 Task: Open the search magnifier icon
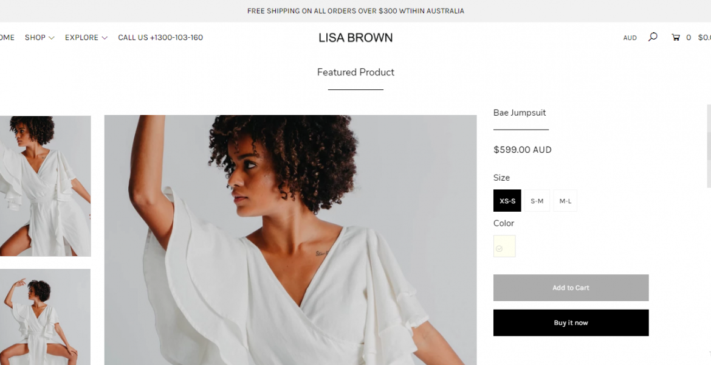tap(652, 37)
